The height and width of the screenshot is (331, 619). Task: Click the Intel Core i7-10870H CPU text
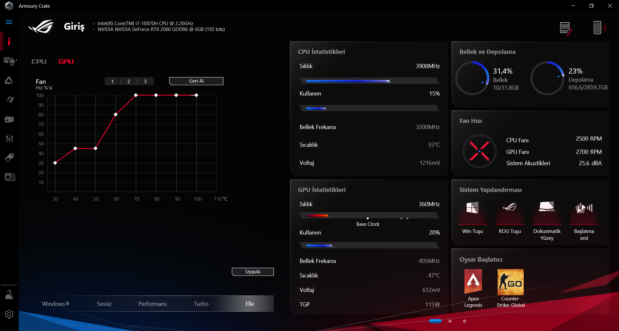tap(146, 24)
